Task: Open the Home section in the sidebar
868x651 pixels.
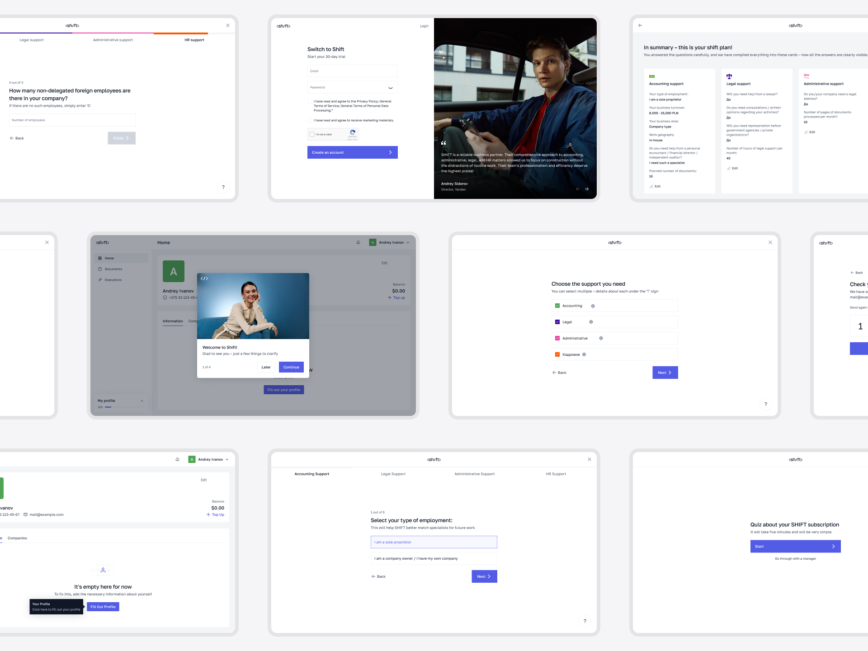Action: point(109,258)
